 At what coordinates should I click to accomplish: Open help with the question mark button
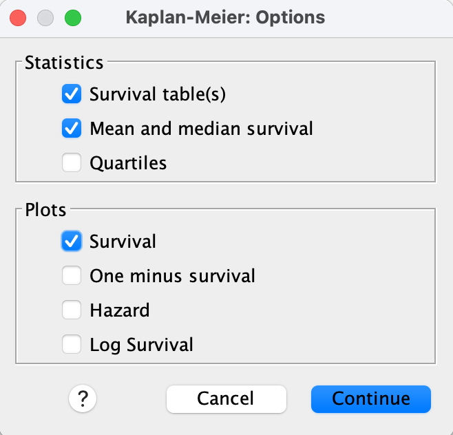[83, 398]
